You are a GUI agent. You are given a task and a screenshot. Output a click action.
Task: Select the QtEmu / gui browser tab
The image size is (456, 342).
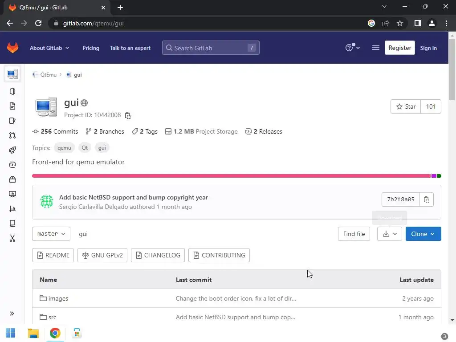click(57, 8)
